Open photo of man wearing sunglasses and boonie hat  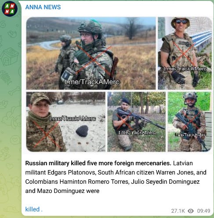pos(185,53)
